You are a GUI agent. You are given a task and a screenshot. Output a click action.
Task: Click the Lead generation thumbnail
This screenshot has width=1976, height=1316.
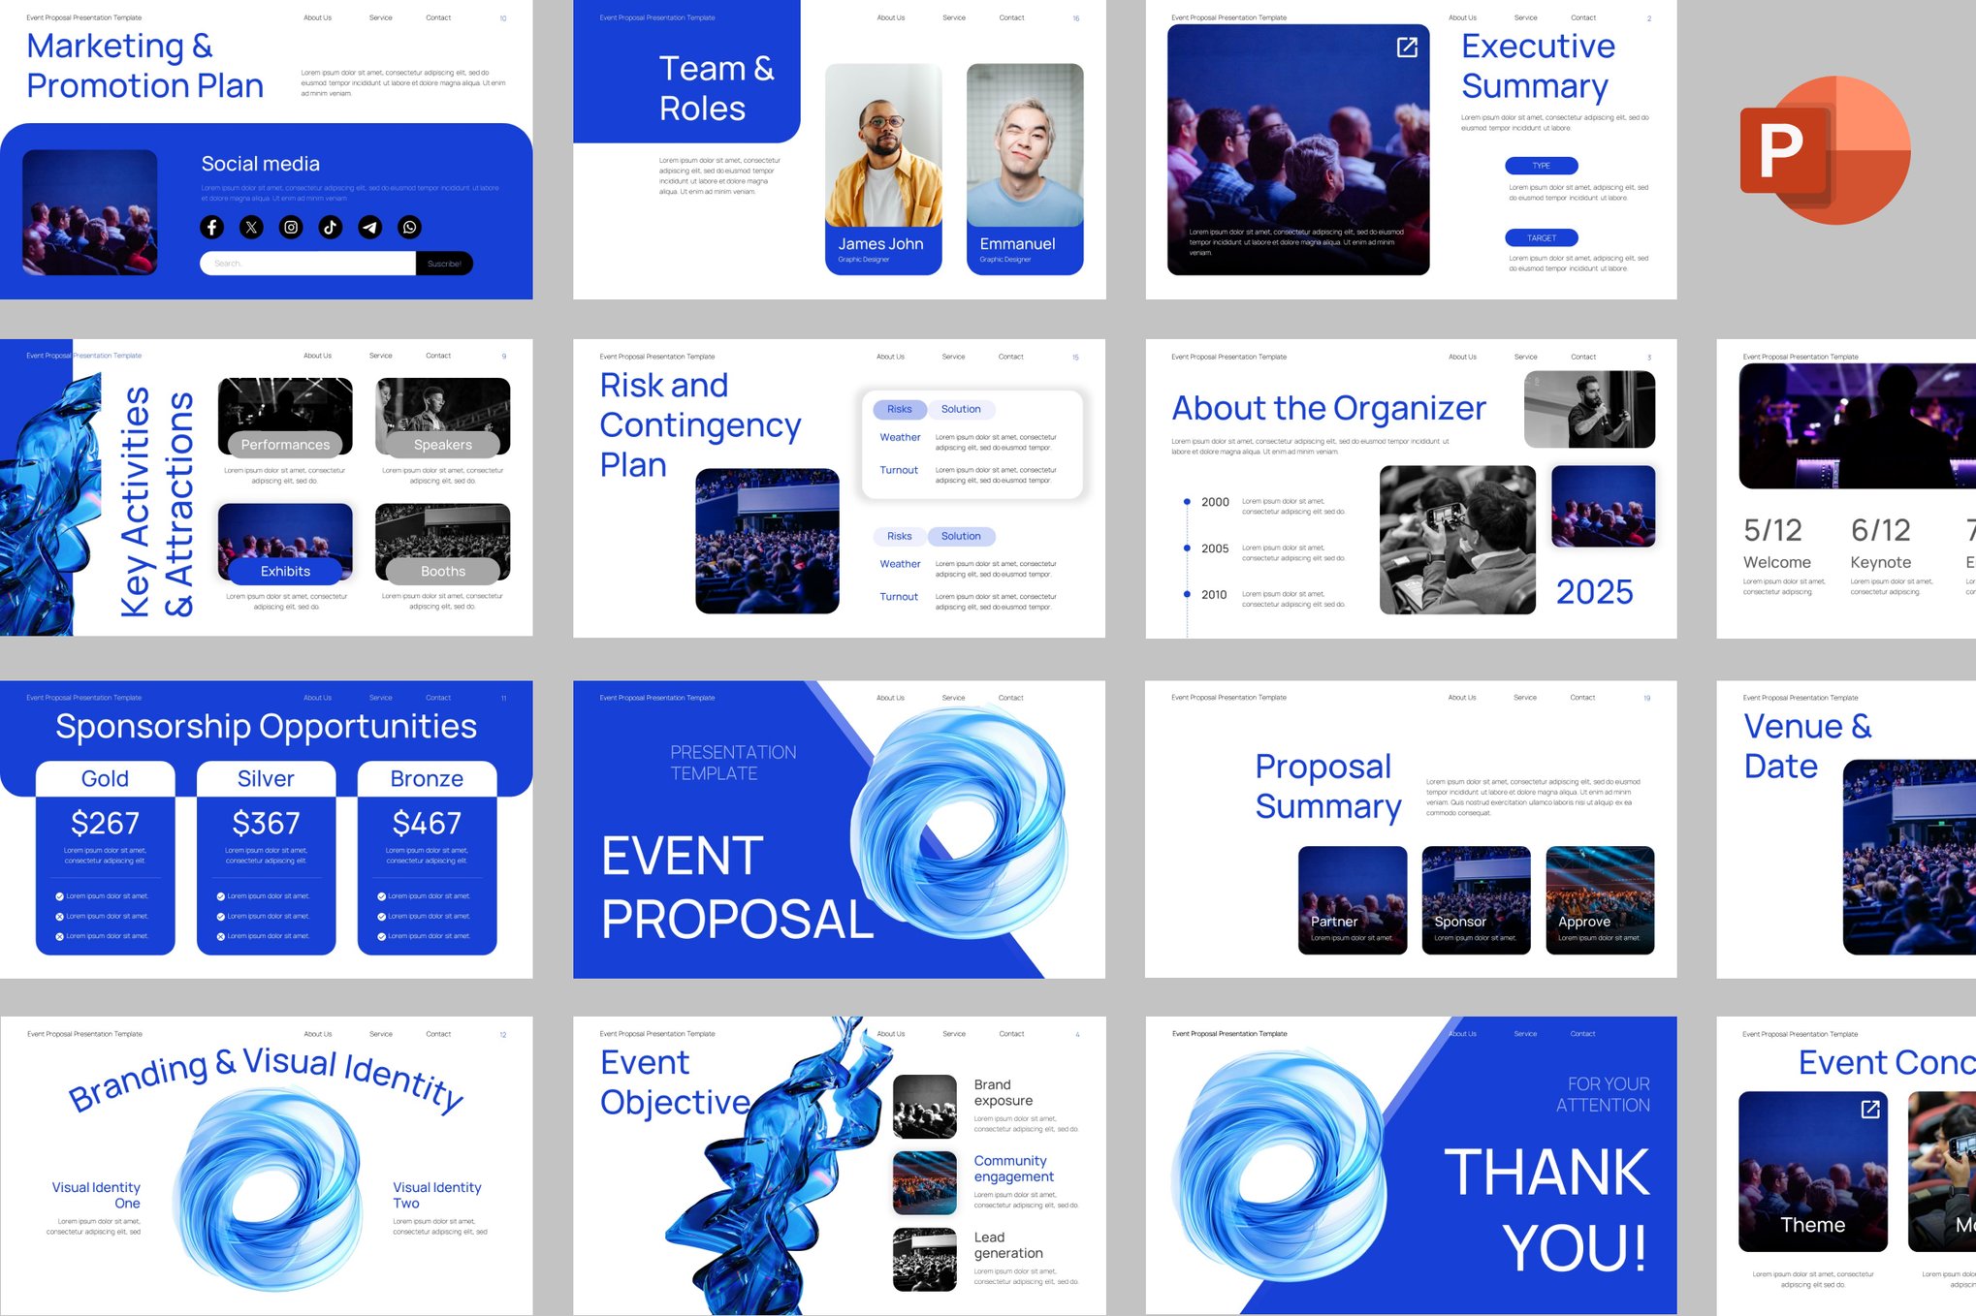[x=924, y=1259]
